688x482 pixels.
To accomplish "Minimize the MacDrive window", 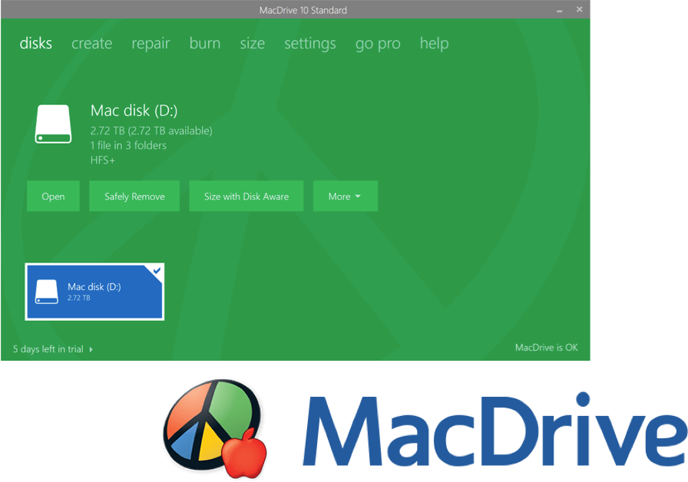I will point(560,10).
